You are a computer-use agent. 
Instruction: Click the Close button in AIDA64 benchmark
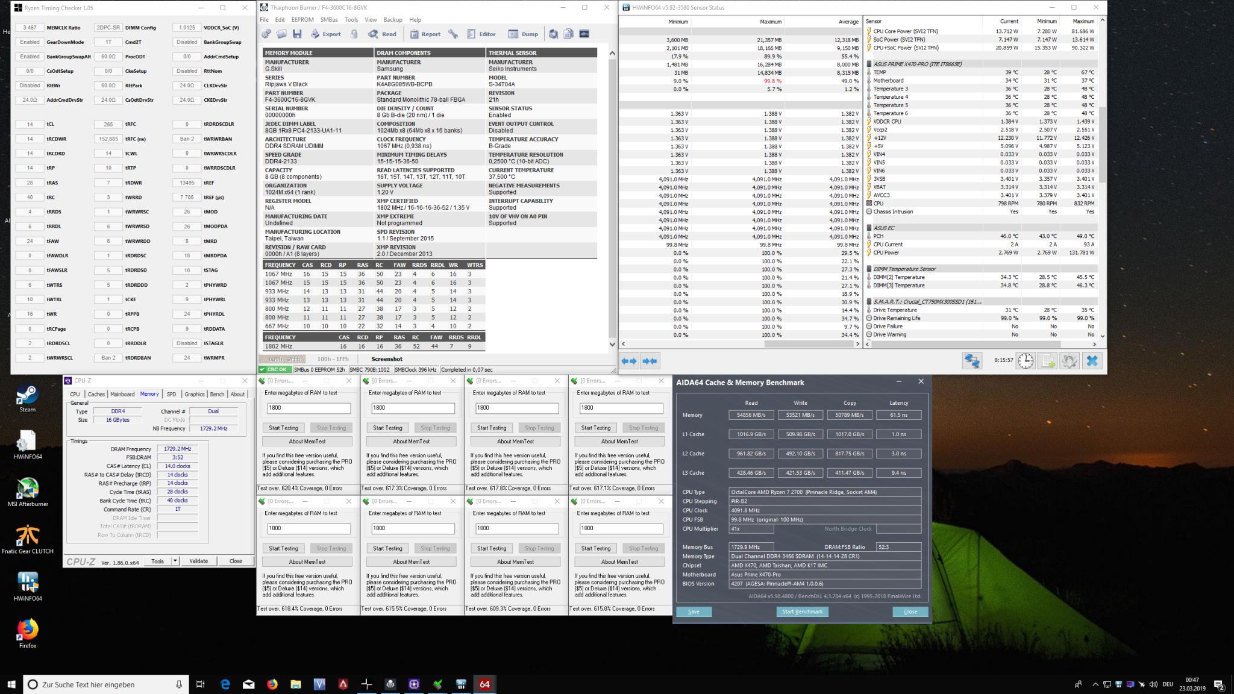point(910,611)
